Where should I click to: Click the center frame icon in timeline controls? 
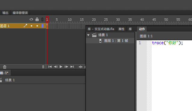[x=80, y=67]
